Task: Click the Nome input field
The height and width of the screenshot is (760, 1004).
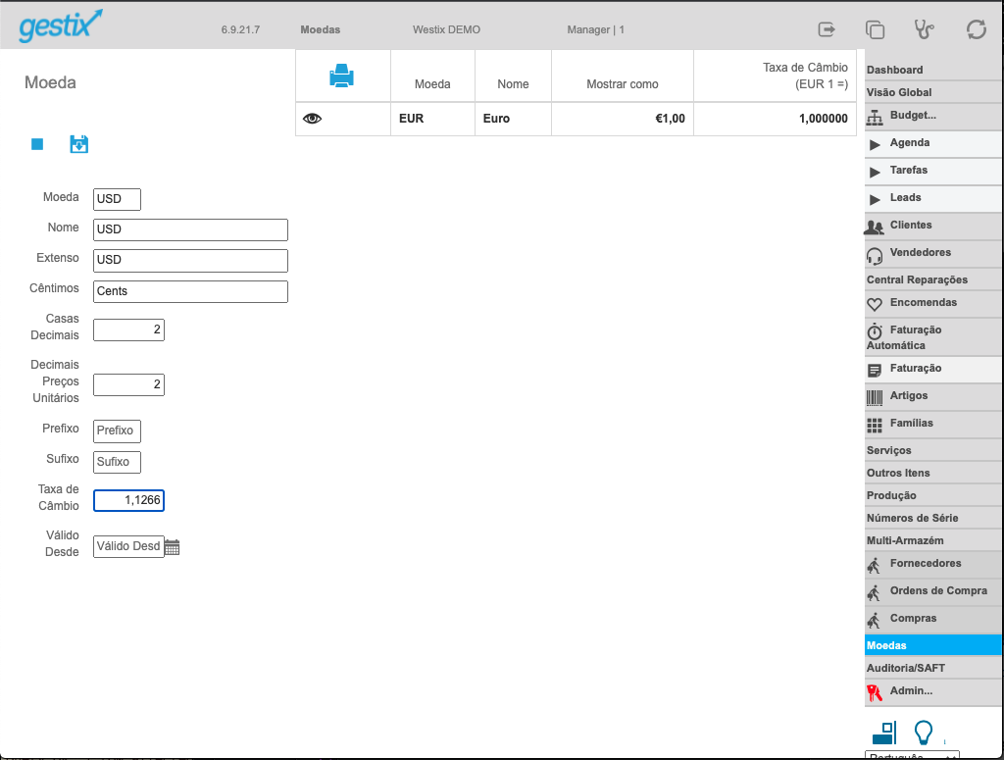Action: click(x=190, y=229)
